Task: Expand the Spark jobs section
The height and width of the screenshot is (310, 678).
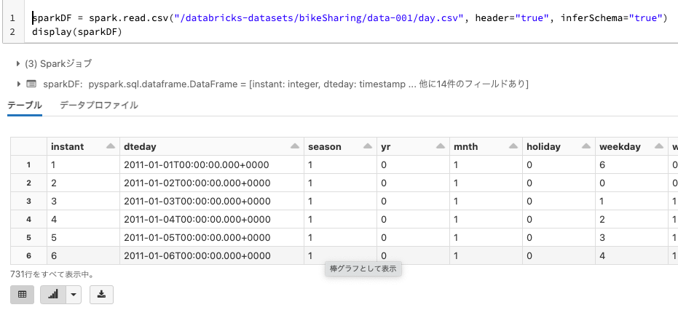Action: pos(18,64)
